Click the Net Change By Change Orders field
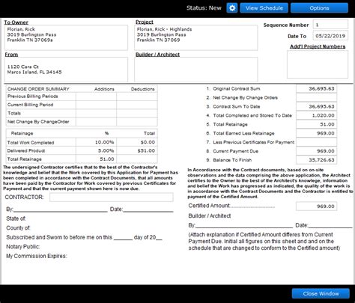The image size is (355, 303). [316, 97]
